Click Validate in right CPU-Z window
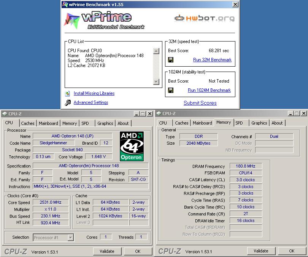Image resolution: width=308 pixels, height=257 pixels. click(261, 251)
